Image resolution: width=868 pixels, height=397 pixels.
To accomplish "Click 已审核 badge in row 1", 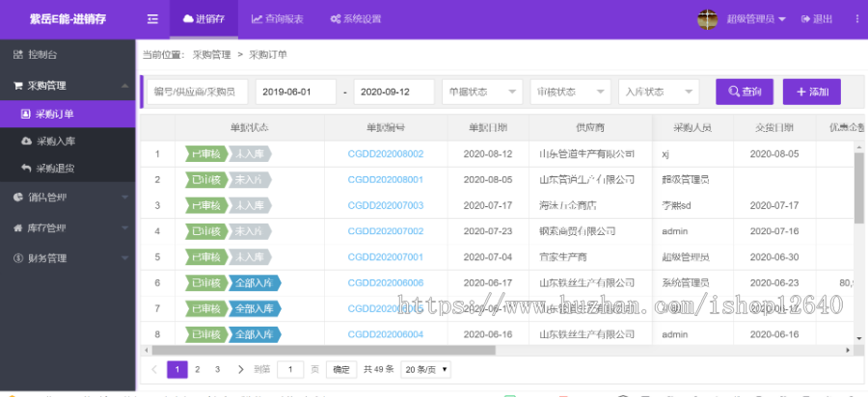I will pos(206,154).
